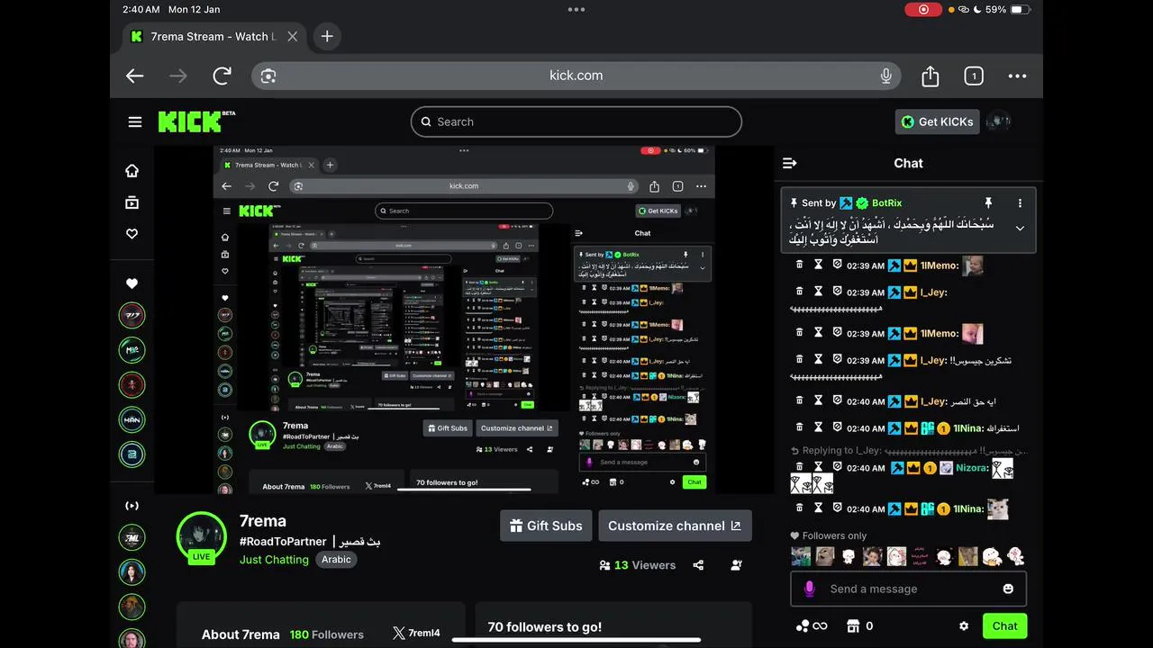
Task: Open 1INina's cat image emote
Action: point(997,509)
